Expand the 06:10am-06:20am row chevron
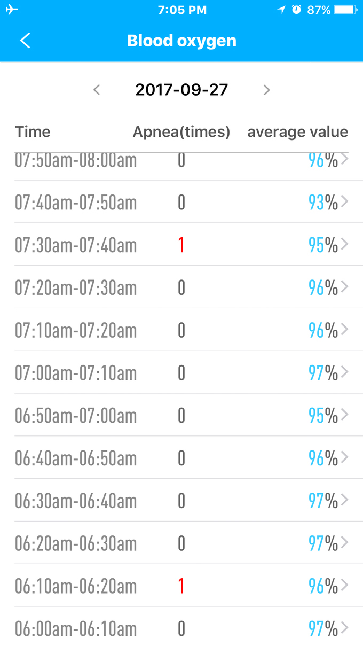363x646 pixels. tap(344, 586)
